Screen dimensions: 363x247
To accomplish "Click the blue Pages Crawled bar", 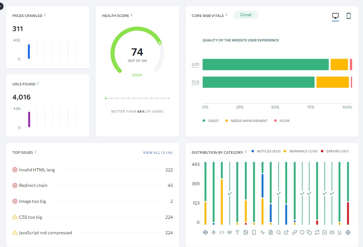I will pos(29,51).
